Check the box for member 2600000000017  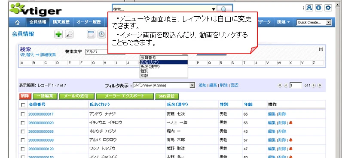[x=23, y=114]
